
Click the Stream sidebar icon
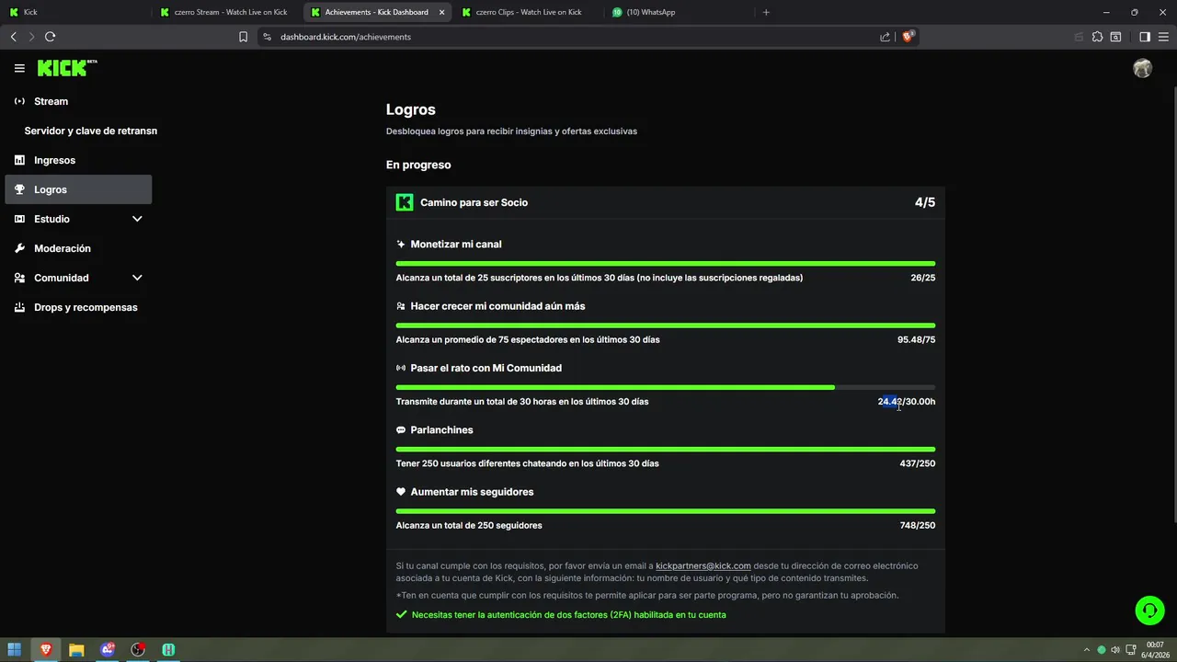[19, 101]
